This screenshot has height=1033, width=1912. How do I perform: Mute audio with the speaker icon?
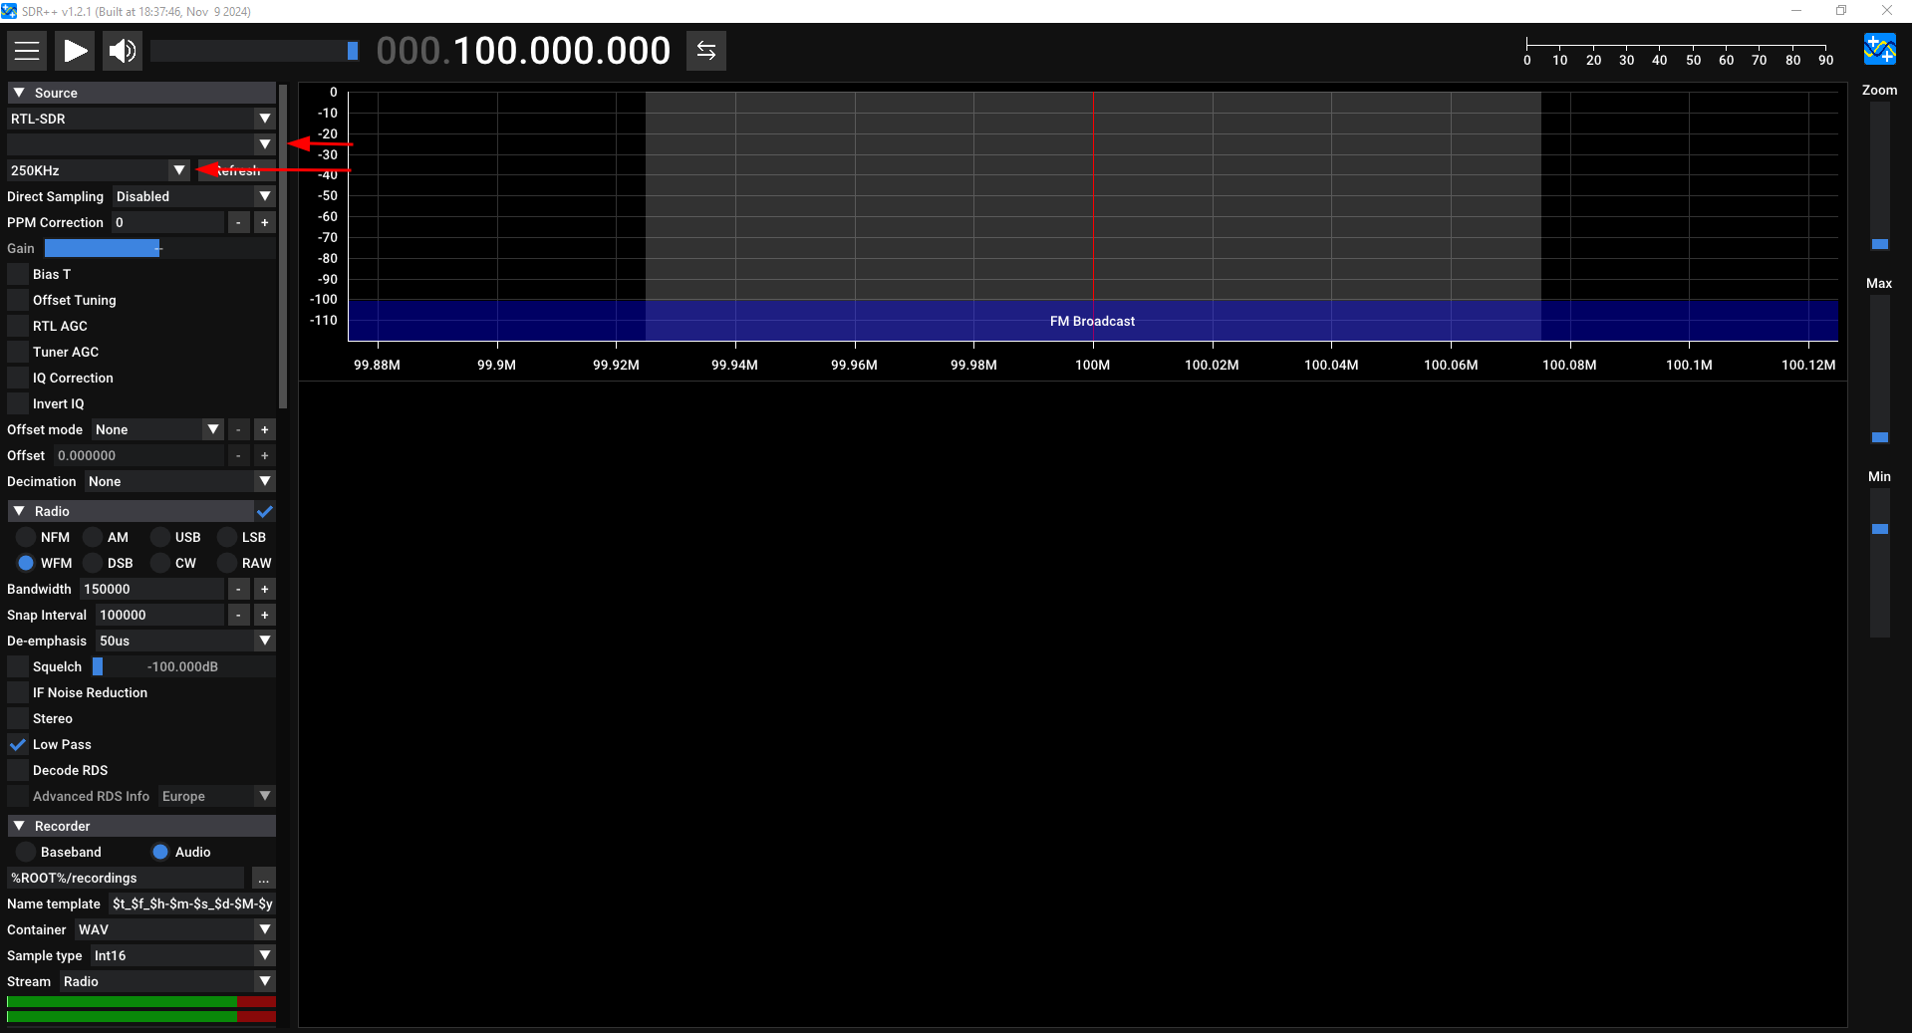tap(123, 51)
